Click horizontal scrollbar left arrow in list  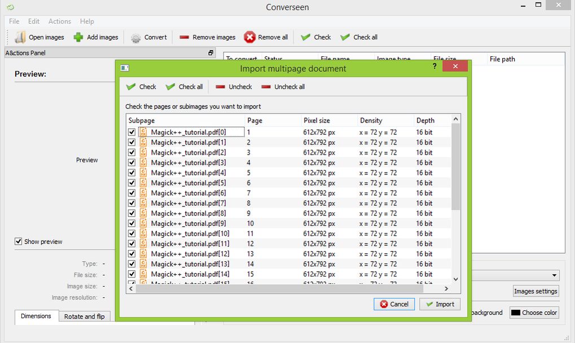pos(131,289)
